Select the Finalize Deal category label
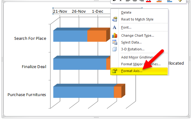Screen dimensions: 192x120 (x=34, y=67)
